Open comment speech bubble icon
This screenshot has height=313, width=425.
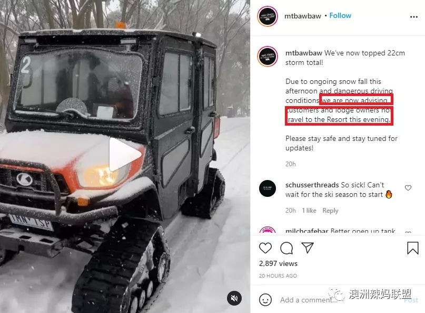pos(286,248)
